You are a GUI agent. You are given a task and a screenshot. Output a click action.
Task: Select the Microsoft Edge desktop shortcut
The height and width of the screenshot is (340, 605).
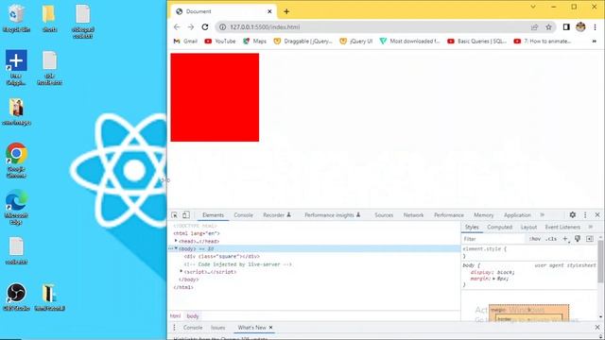pyautogui.click(x=16, y=208)
